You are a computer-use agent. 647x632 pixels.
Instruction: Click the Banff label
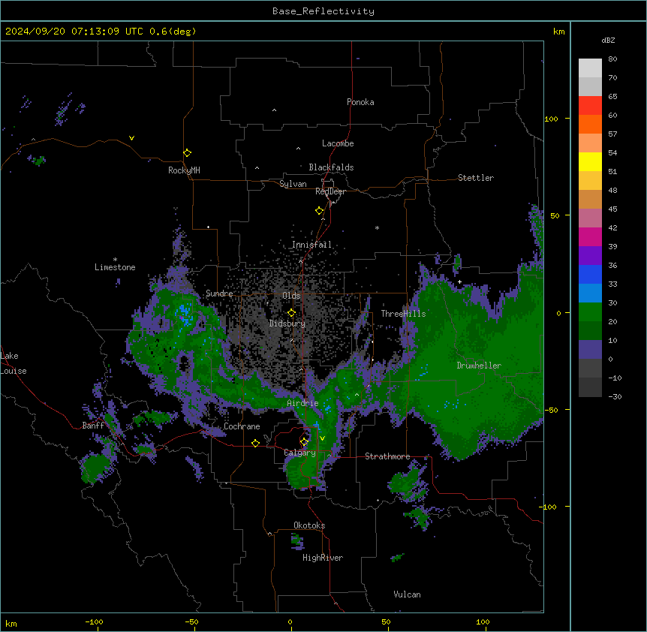pyautogui.click(x=93, y=426)
